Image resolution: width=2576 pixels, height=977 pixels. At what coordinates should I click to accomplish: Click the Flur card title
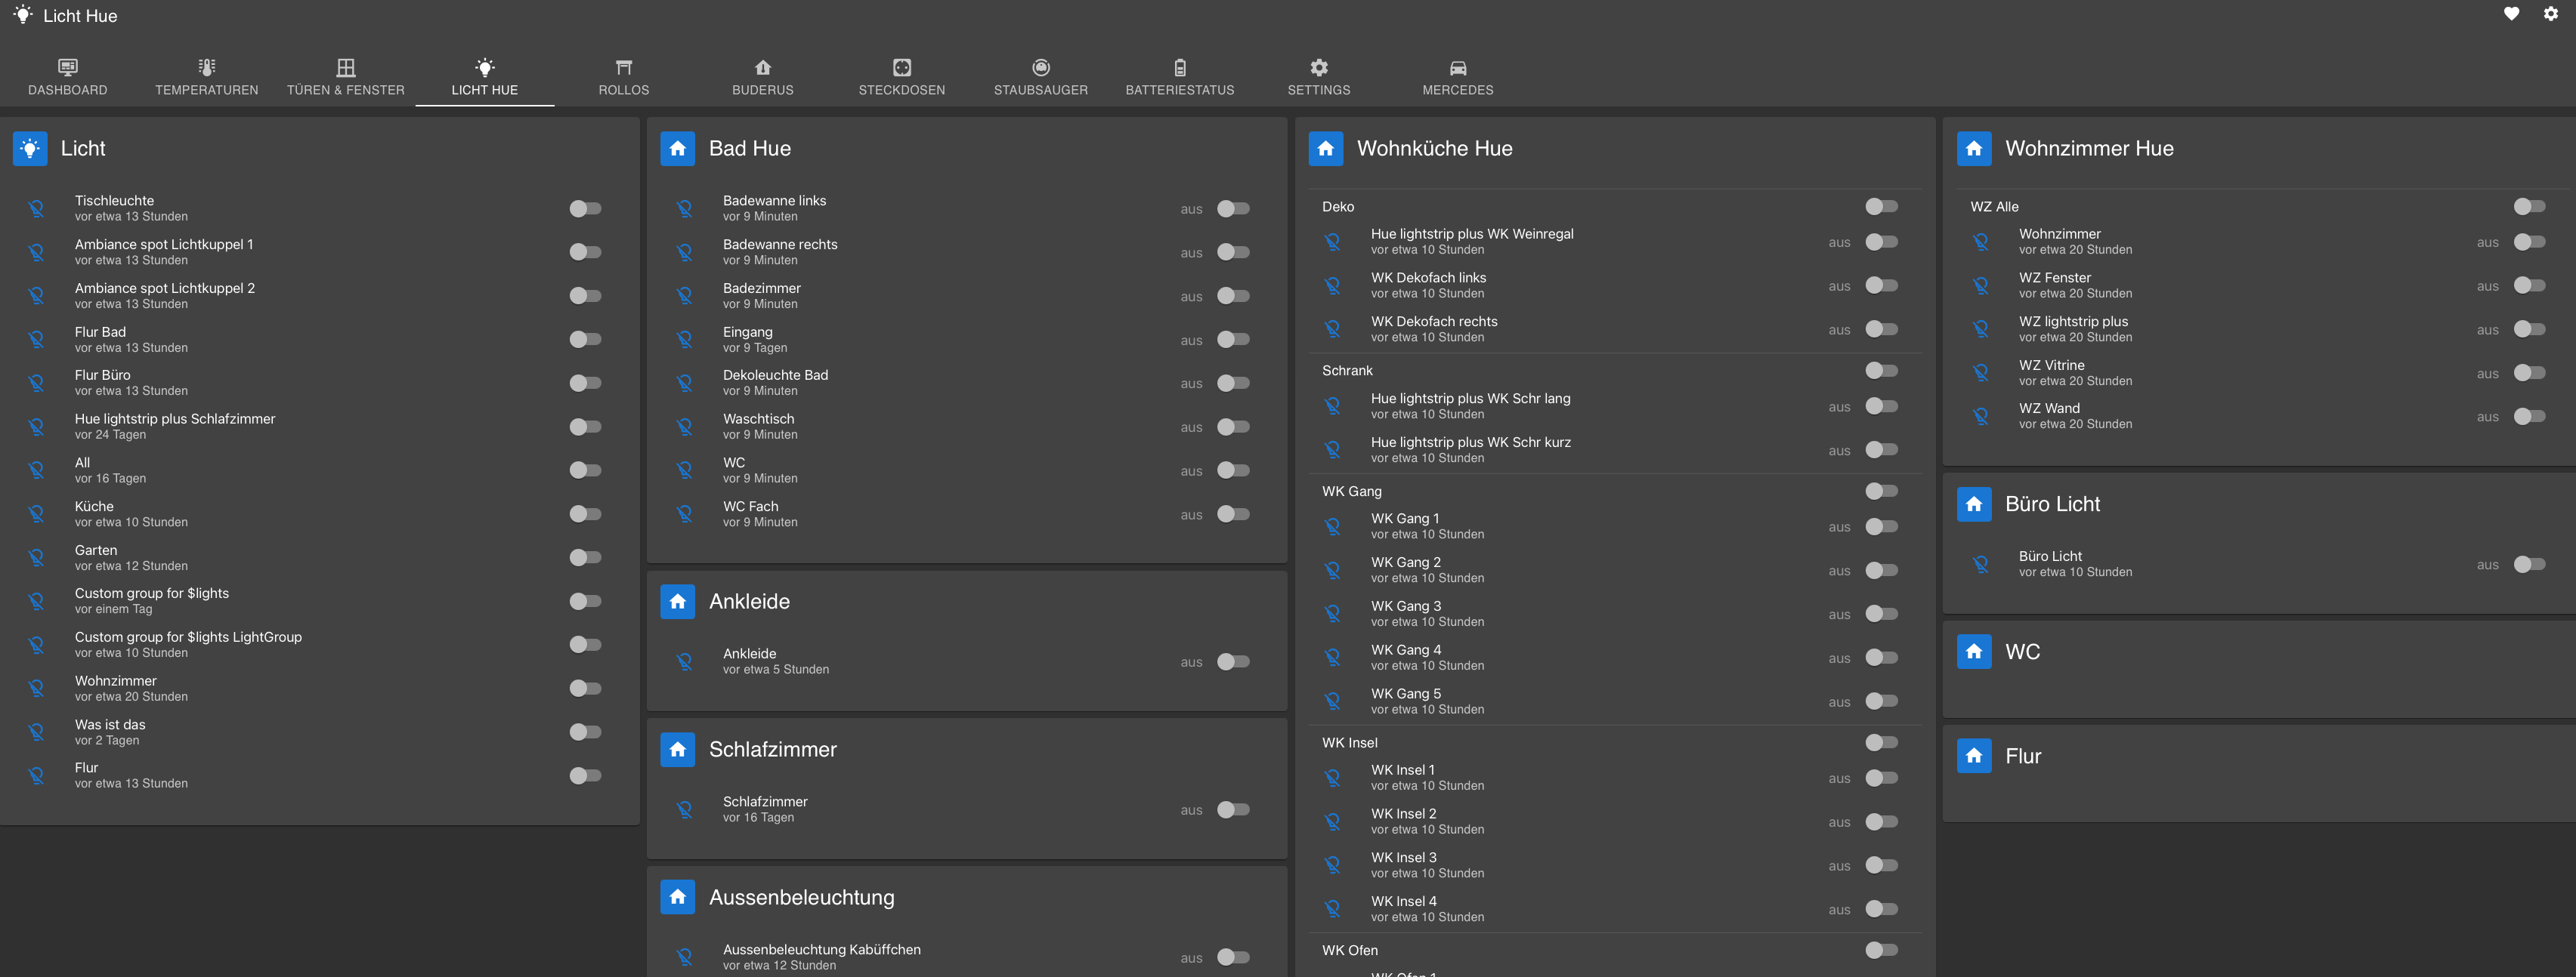coord(2022,757)
